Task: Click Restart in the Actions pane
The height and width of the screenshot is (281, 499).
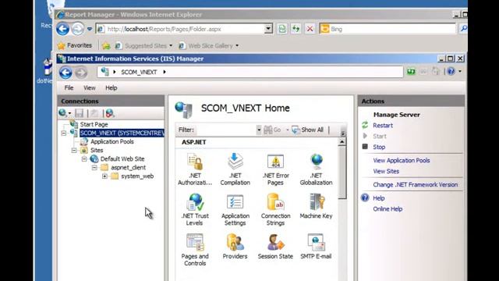Action: [383, 126]
